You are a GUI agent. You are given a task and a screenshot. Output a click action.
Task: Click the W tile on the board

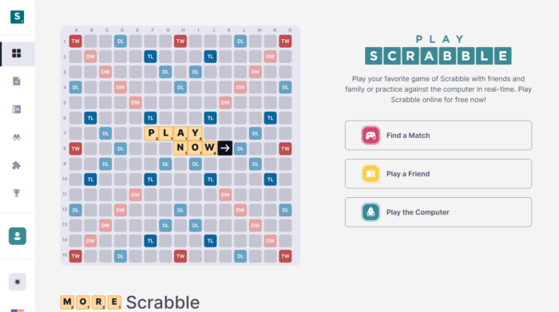coord(209,148)
